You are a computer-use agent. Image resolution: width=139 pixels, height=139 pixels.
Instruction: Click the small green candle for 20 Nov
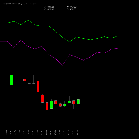(34, 83)
